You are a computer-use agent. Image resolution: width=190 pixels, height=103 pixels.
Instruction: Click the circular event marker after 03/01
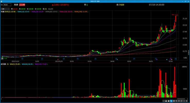pos(96,59)
